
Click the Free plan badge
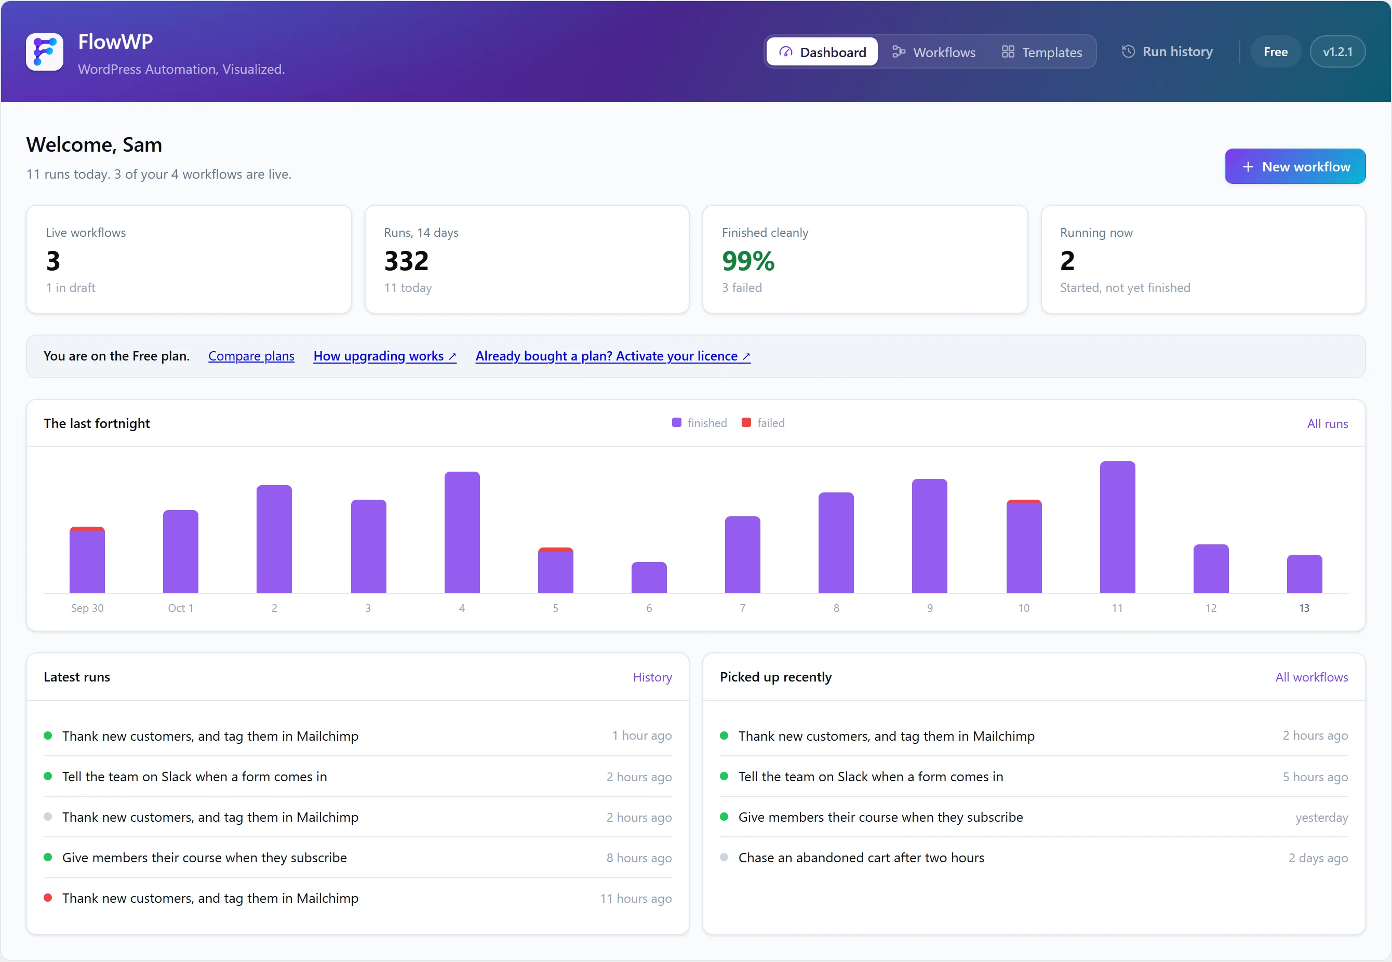1275,52
